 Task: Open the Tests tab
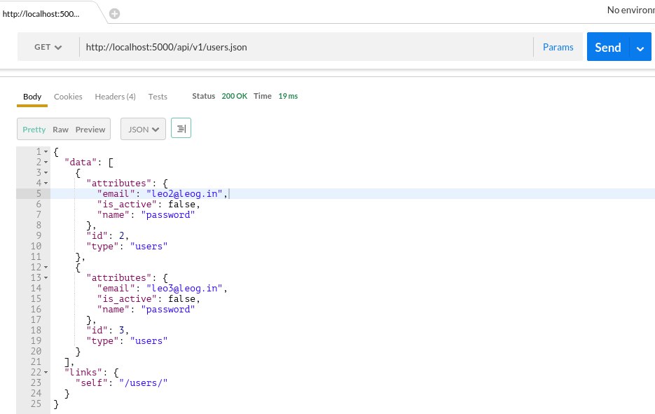pos(158,97)
